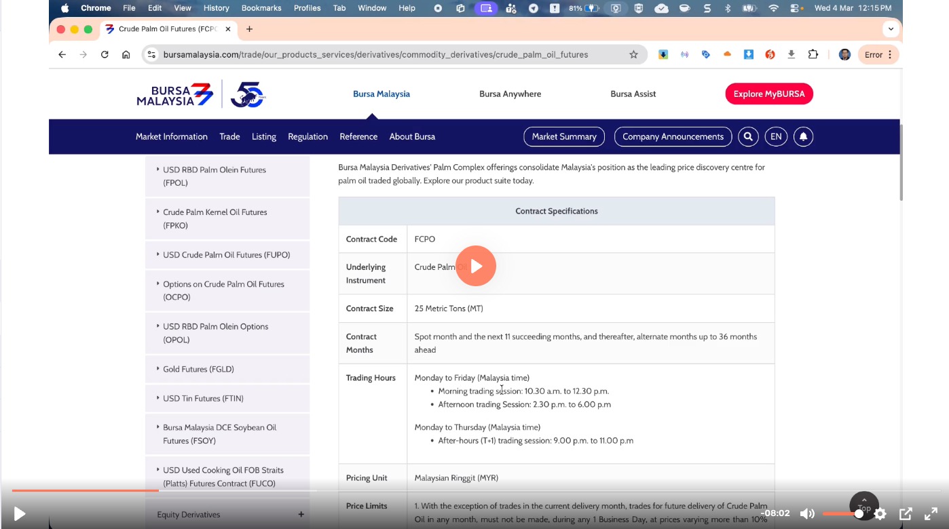Open Gold Futures (FGLD) link

click(198, 369)
